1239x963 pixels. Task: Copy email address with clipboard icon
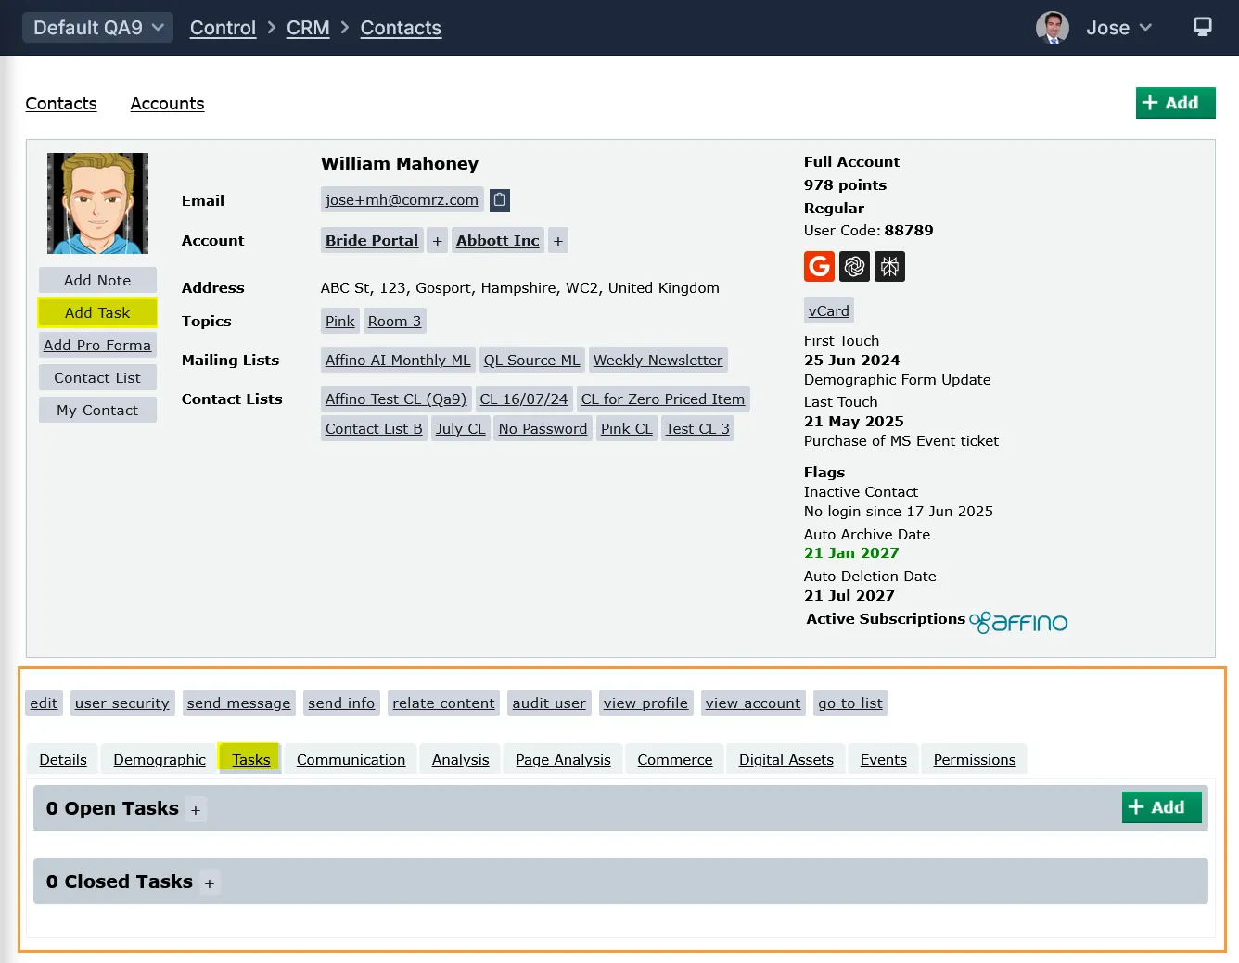pos(500,200)
